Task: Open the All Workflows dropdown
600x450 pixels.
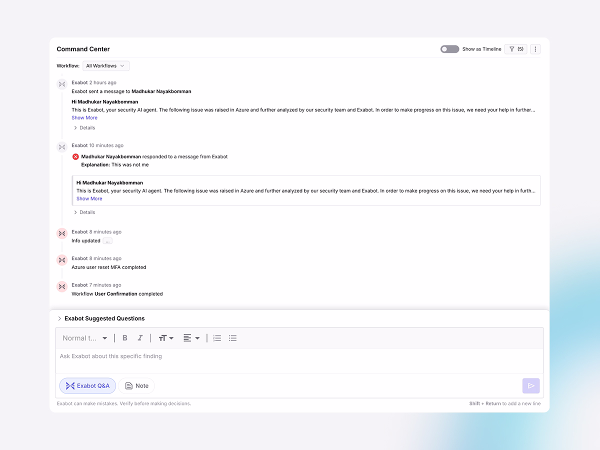Action: [x=106, y=65]
